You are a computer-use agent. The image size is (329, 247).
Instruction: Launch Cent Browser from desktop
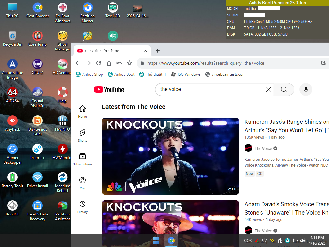point(38,11)
